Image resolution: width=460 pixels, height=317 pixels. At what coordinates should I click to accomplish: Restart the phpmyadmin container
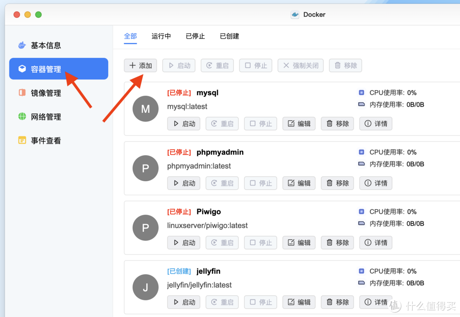(x=222, y=183)
